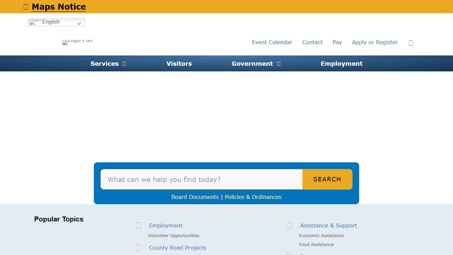
Task: Click the icon beside Maps Notice
Action: click(26, 7)
